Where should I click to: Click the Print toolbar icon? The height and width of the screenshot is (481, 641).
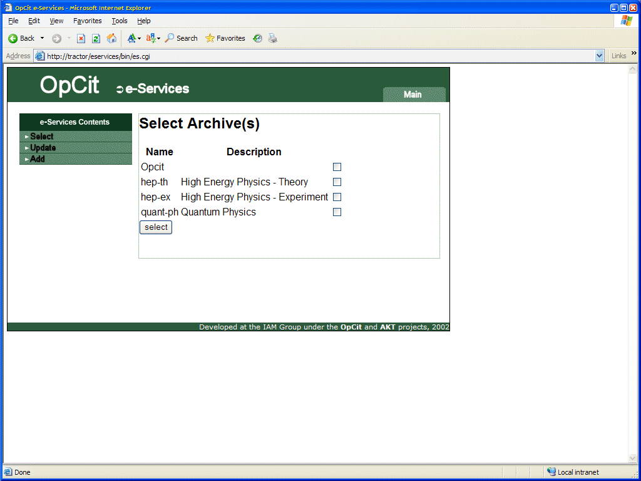(x=273, y=38)
